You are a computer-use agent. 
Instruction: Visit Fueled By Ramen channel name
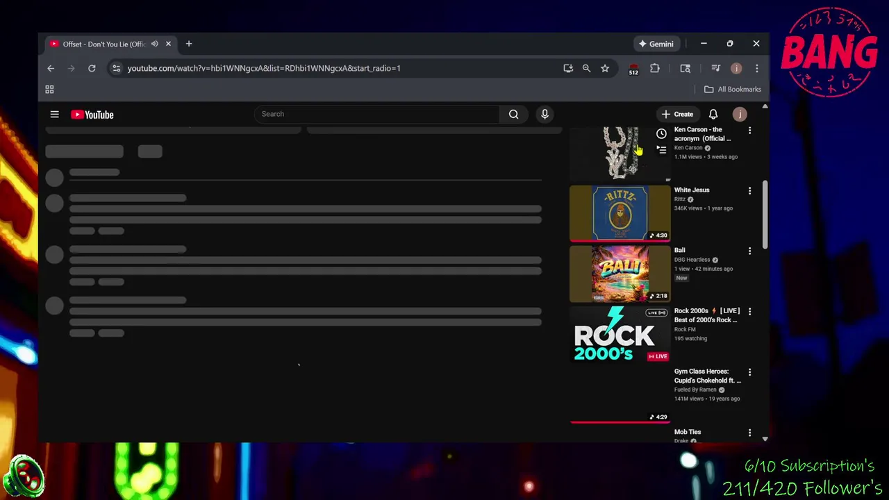point(695,390)
